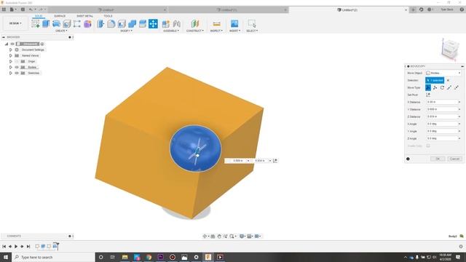This screenshot has height=262, width=466.
Task: Select the Hole tool icon
Action: [66, 24]
